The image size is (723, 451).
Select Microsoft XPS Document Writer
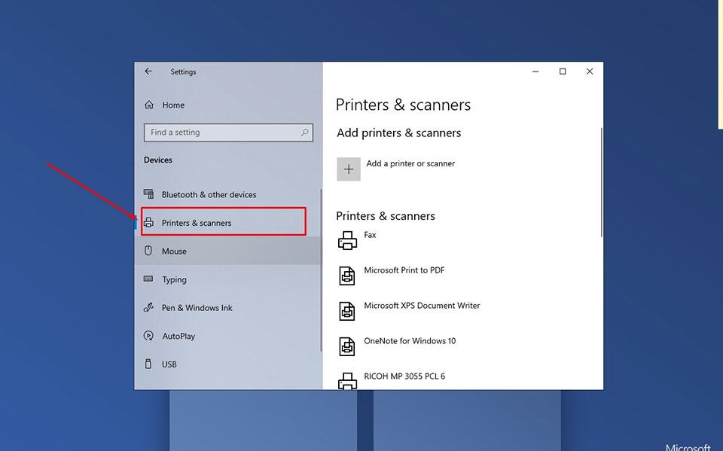(x=422, y=305)
